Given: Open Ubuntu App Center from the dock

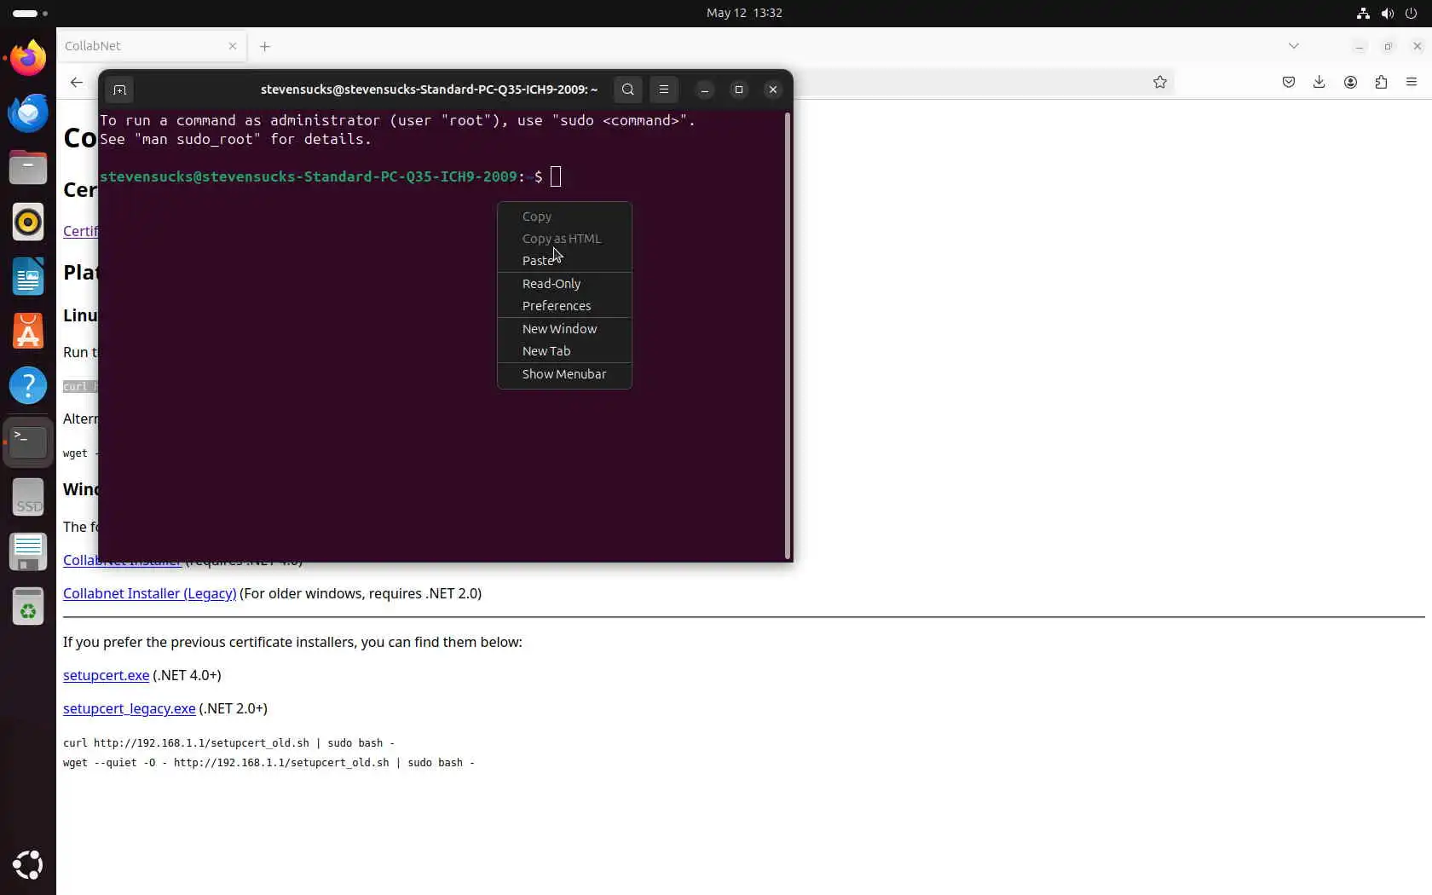Looking at the screenshot, I should (x=28, y=331).
